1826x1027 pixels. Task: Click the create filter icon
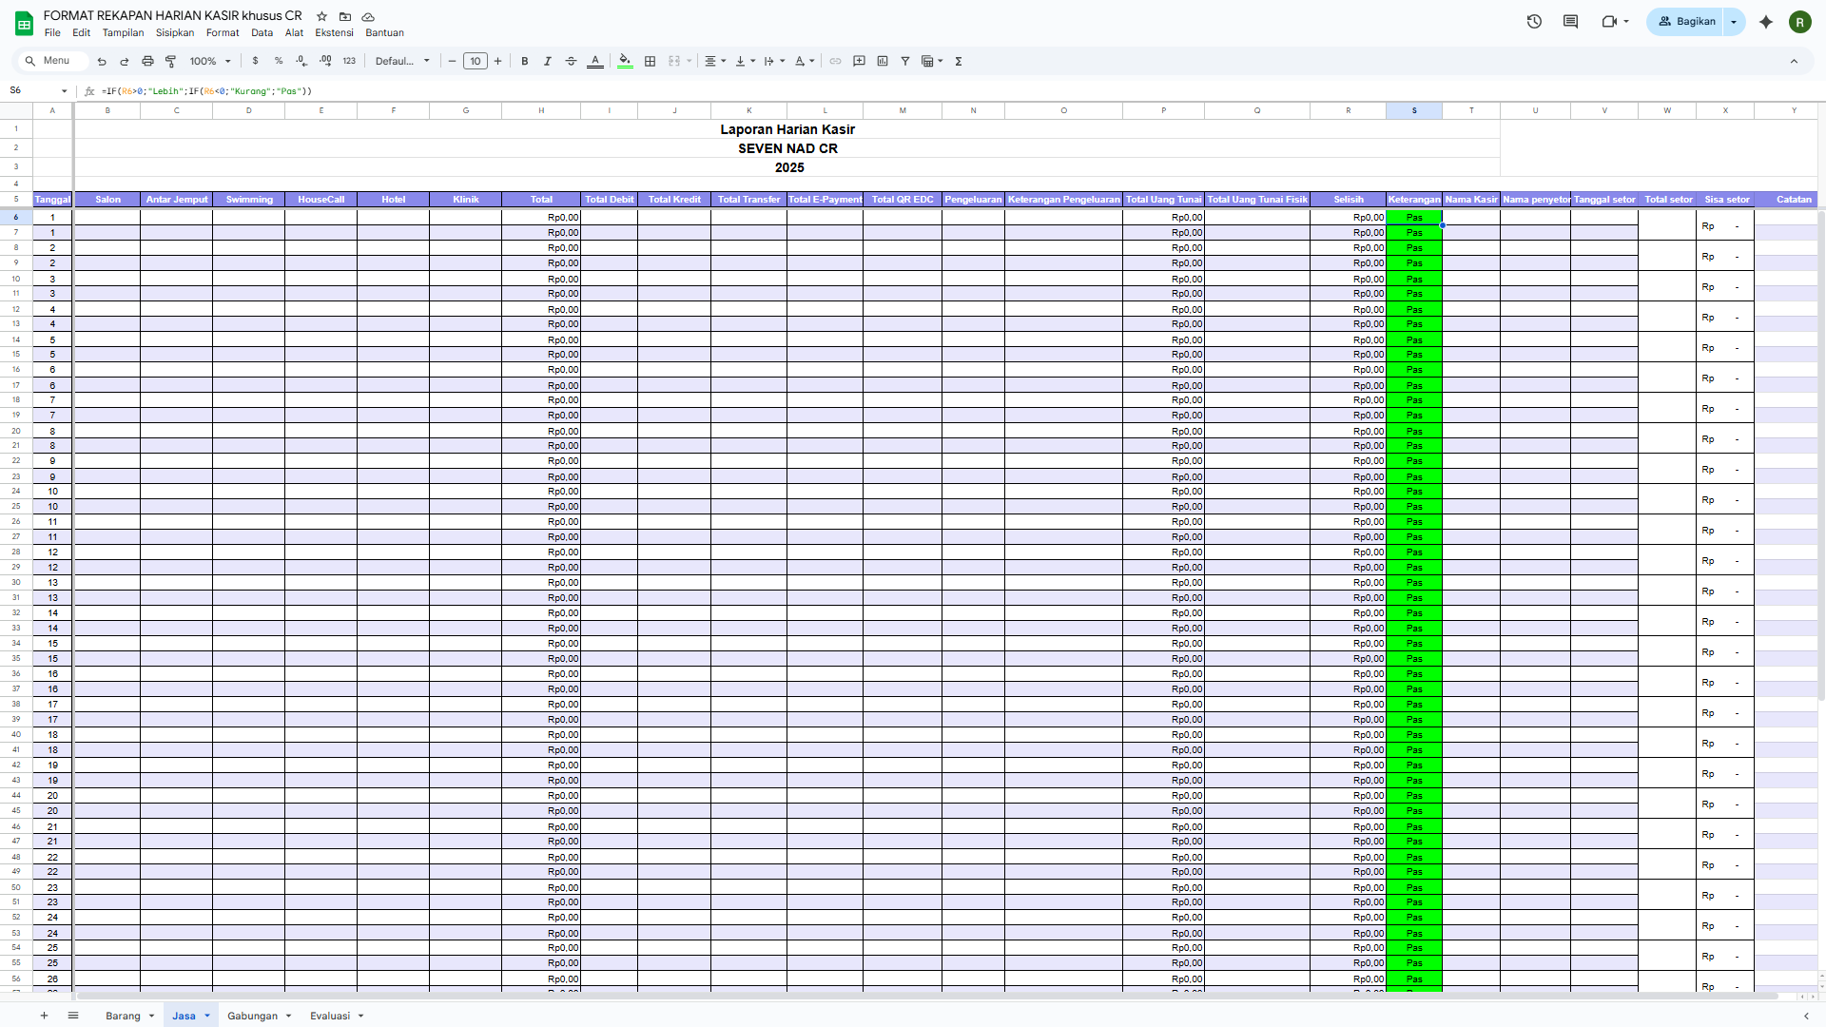[905, 61]
